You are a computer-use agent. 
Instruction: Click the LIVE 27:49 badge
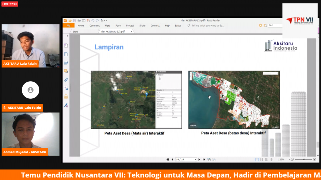coord(10,4)
